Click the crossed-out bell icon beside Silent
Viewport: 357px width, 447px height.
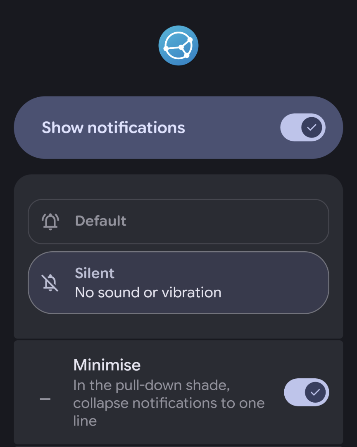click(50, 283)
